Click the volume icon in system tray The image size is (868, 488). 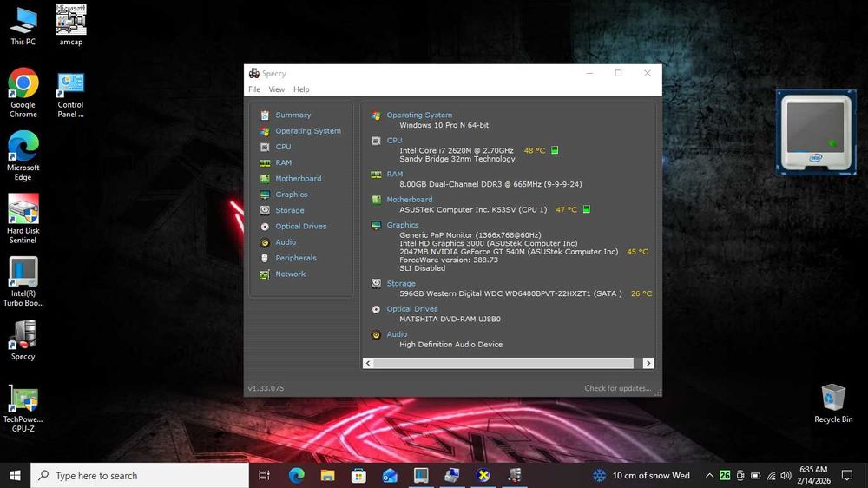(x=786, y=475)
